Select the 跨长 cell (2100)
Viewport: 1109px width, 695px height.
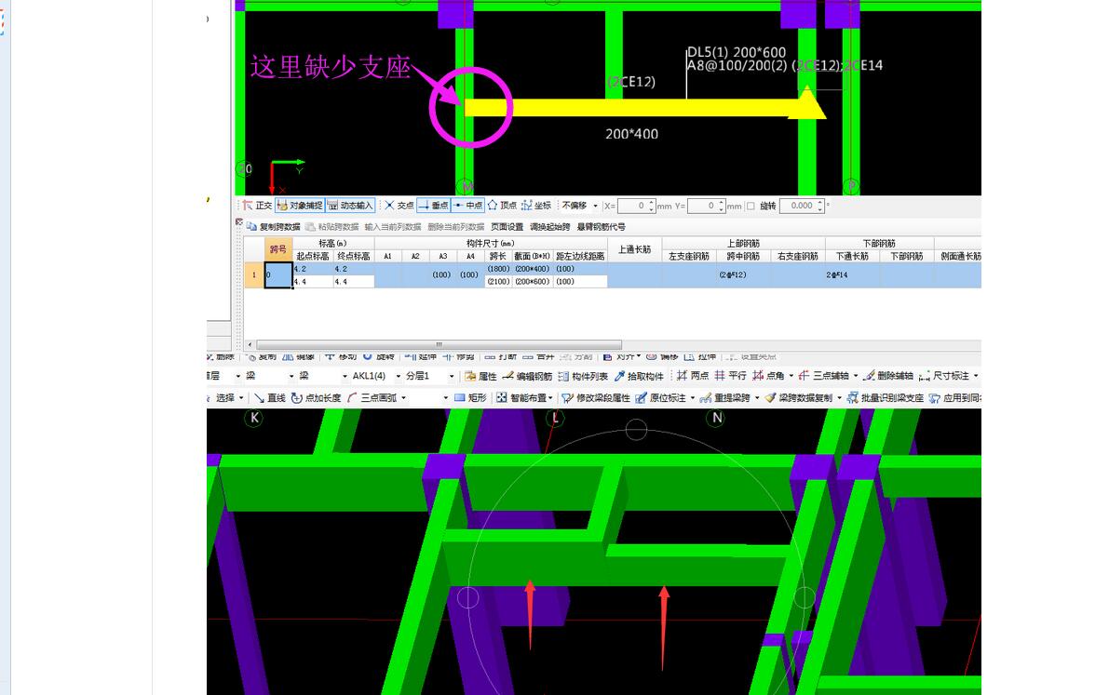498,281
